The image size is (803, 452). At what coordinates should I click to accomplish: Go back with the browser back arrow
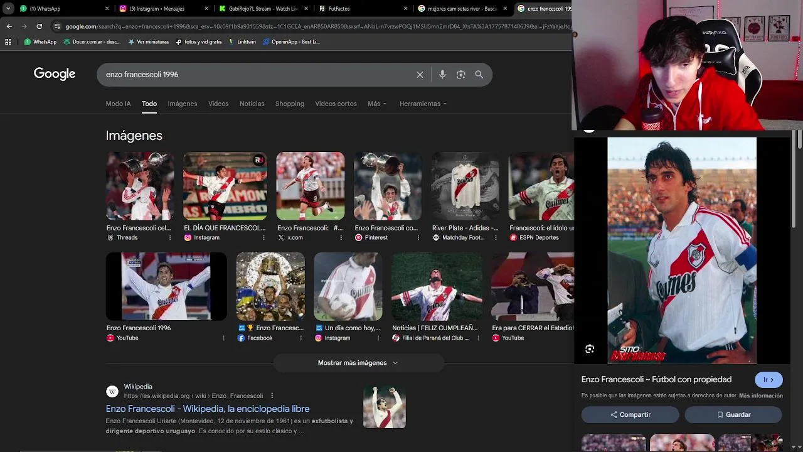tap(9, 26)
